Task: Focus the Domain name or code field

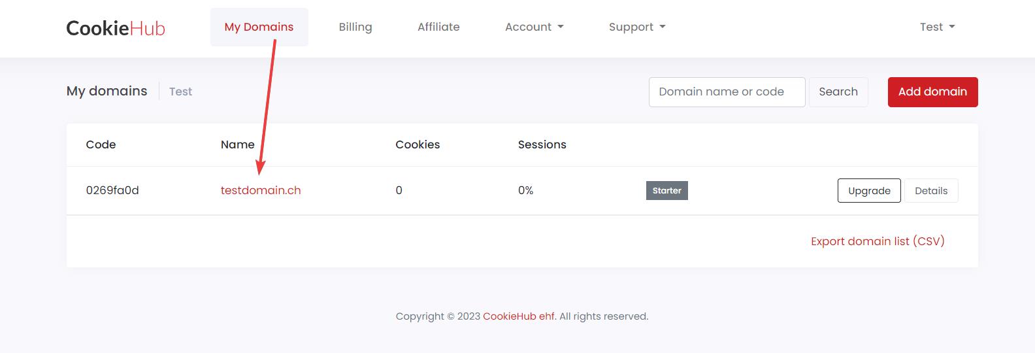Action: point(727,92)
